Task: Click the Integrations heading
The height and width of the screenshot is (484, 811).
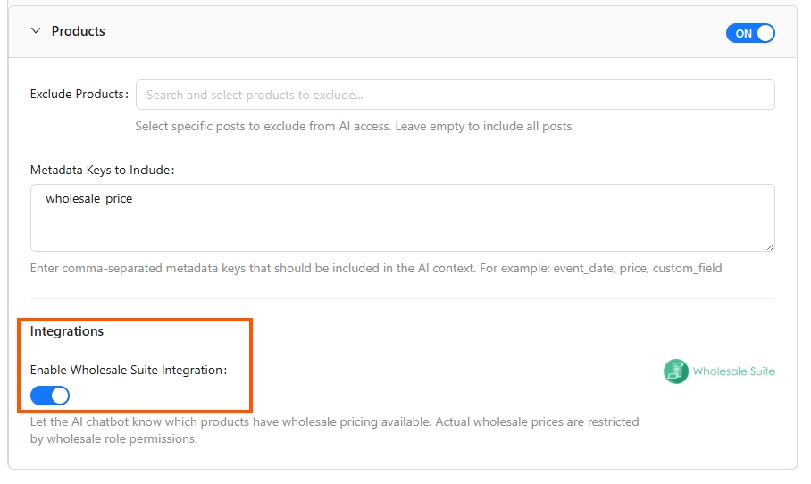Action: pos(67,331)
